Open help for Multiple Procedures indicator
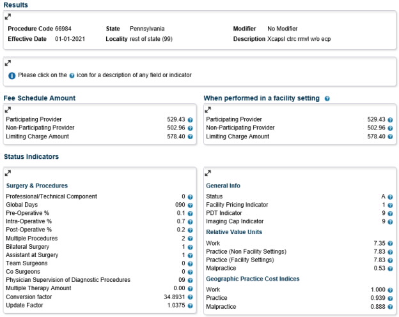The height and width of the screenshot is (317, 399). click(x=190, y=239)
